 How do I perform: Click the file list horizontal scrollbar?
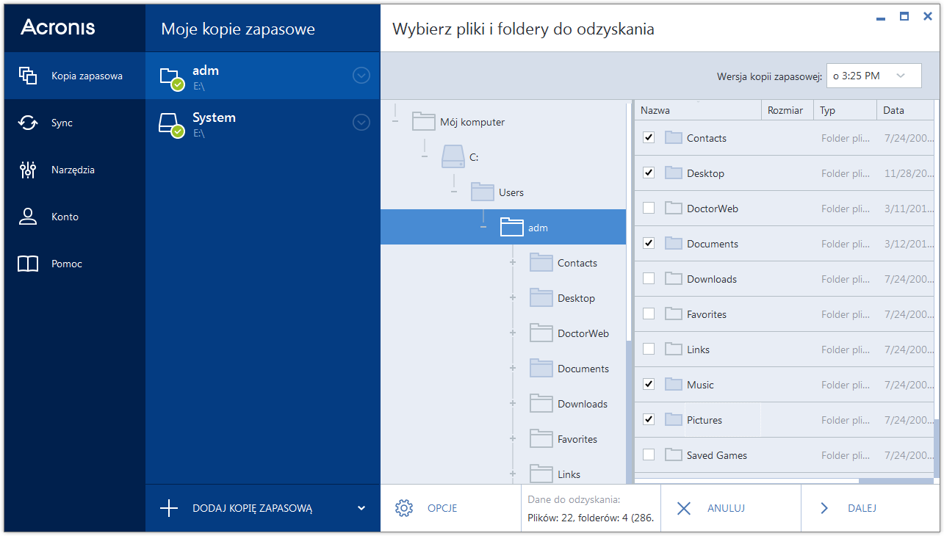tap(896, 481)
